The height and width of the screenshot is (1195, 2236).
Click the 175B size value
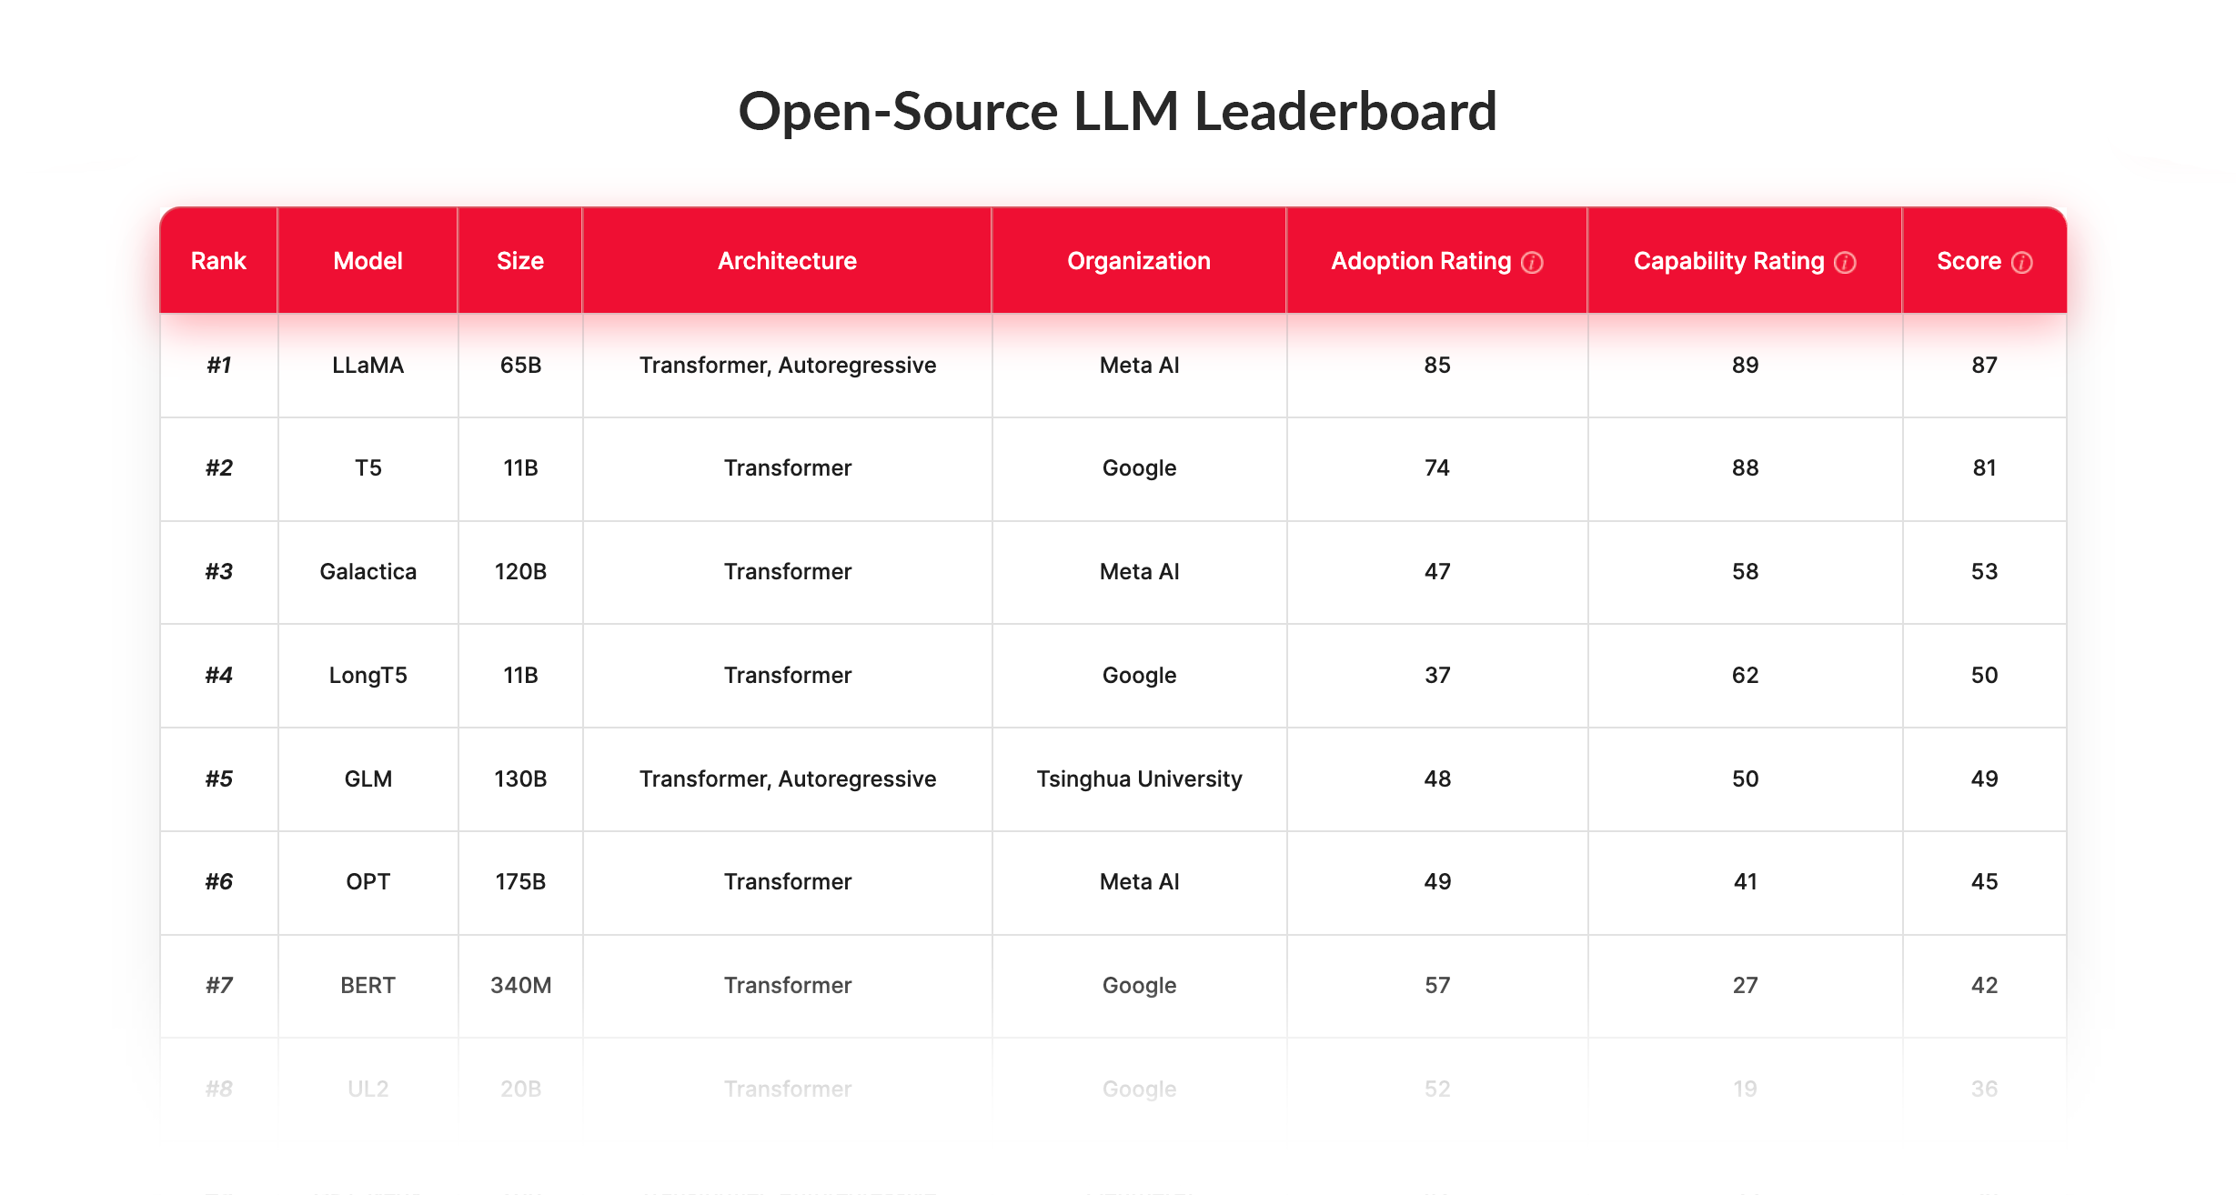pyautogui.click(x=520, y=881)
